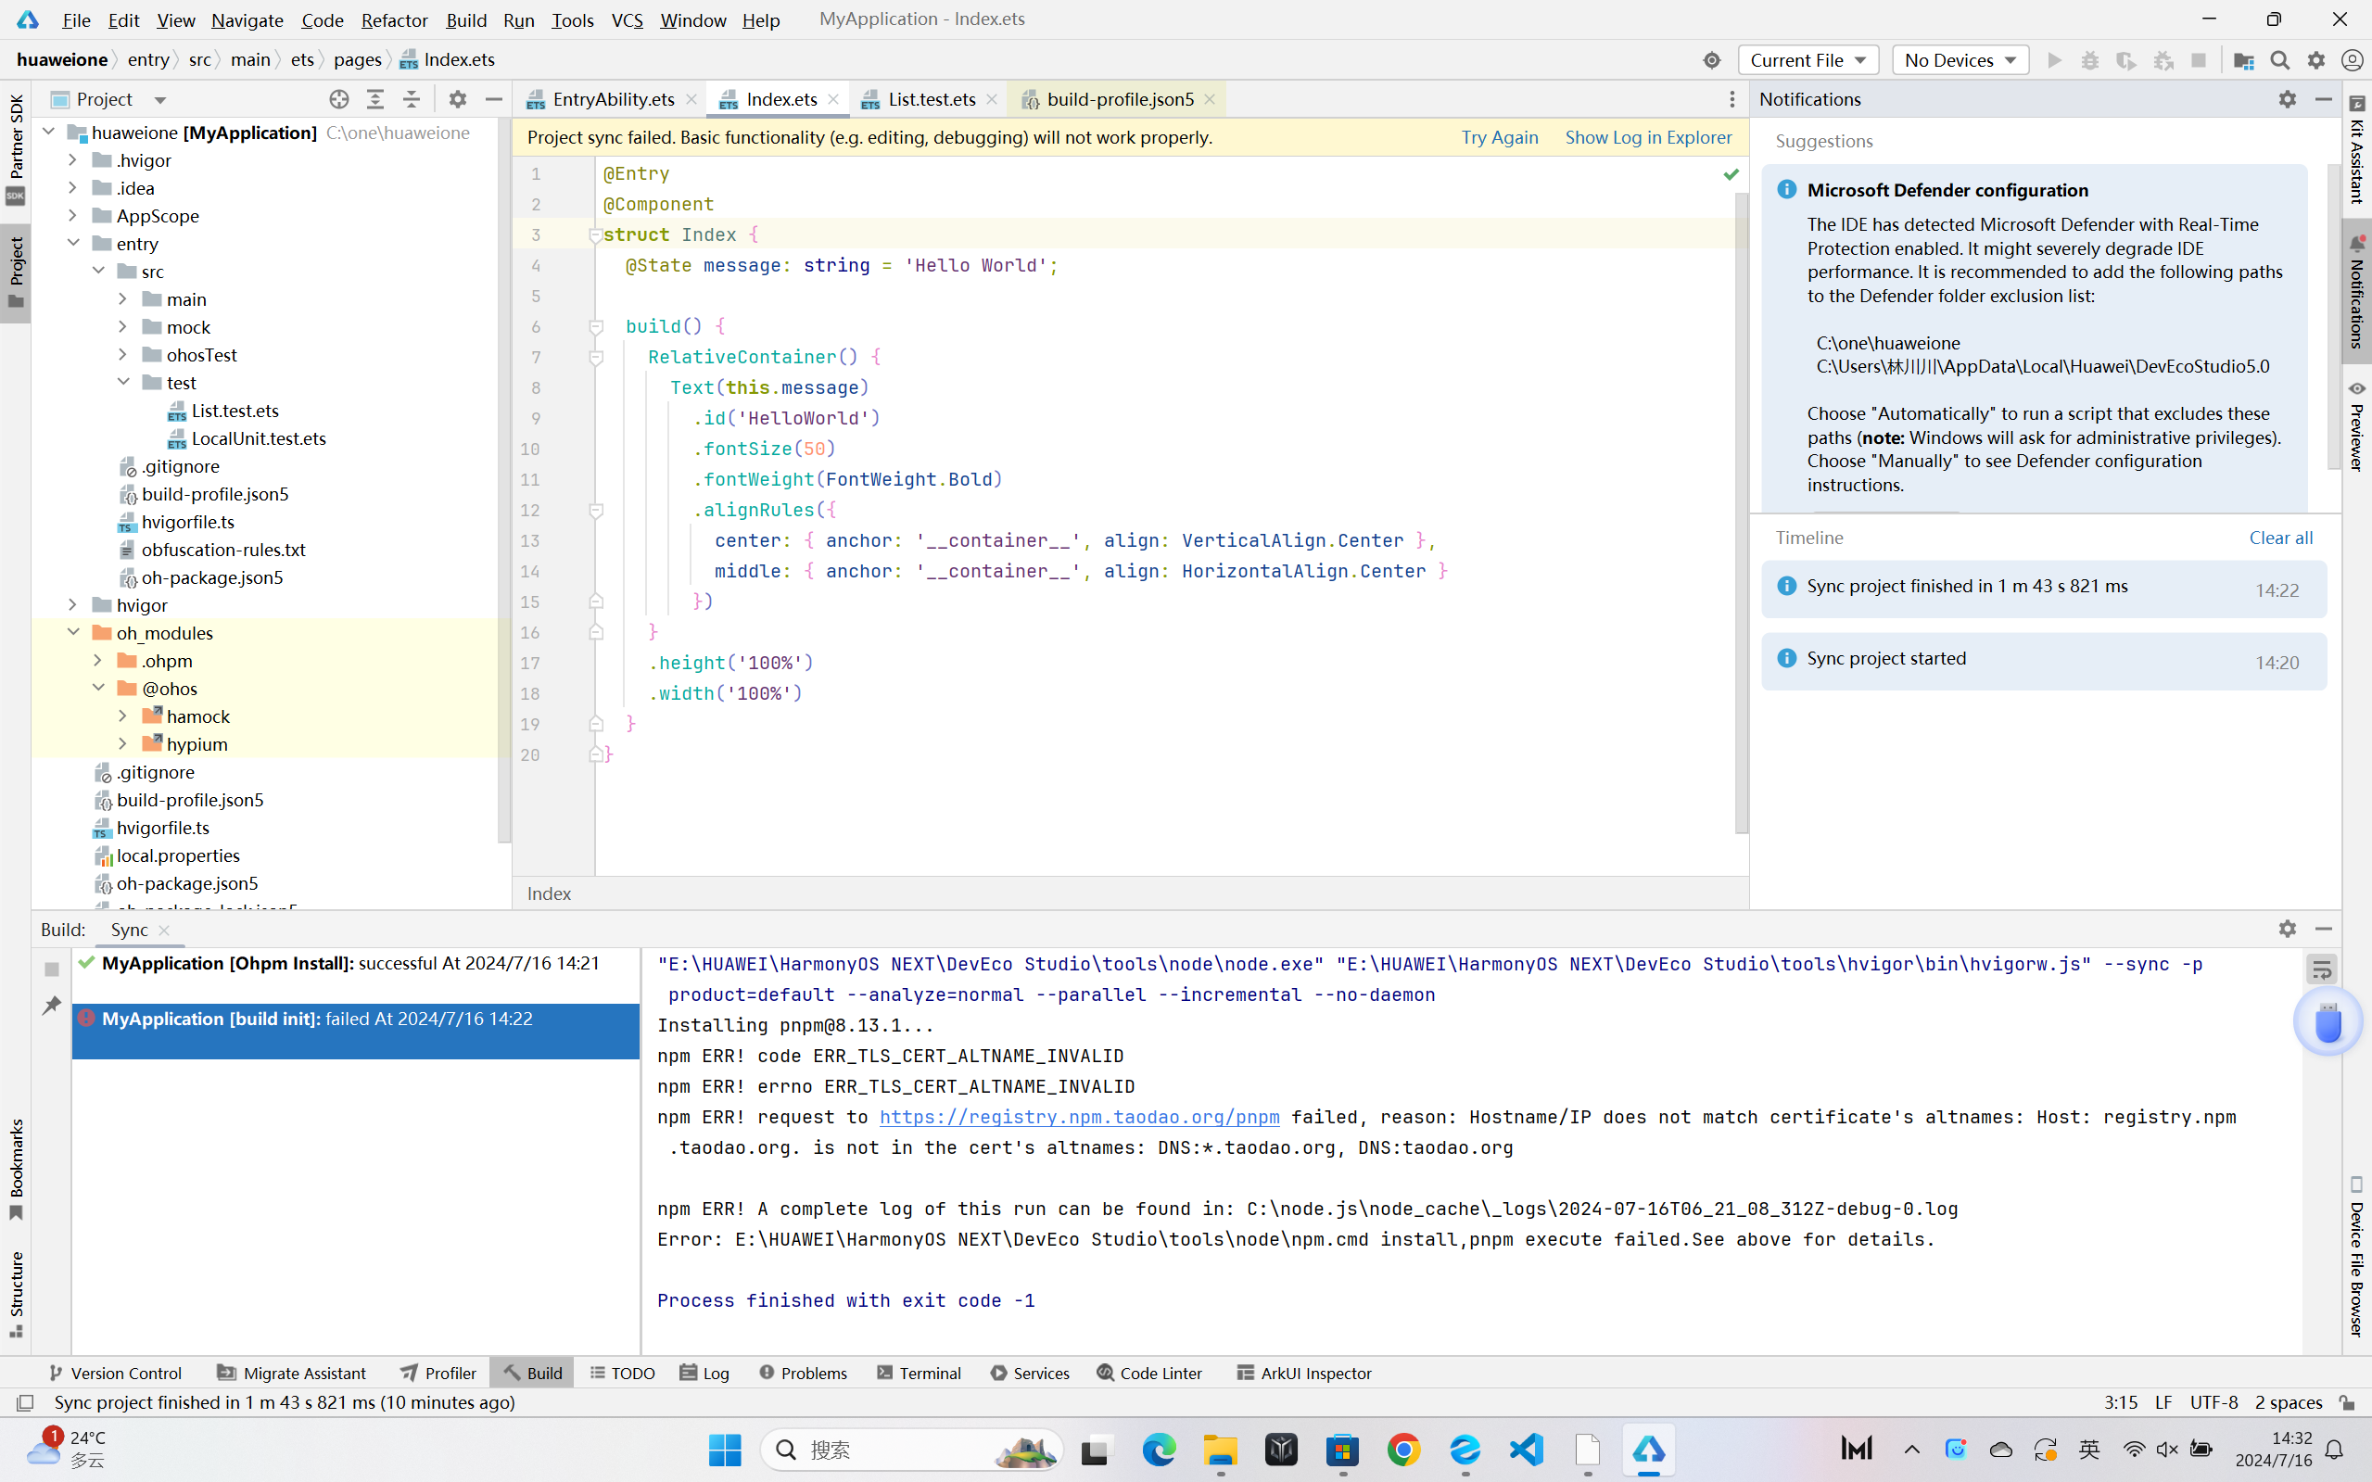Select opened file locate target icon

click(x=339, y=99)
